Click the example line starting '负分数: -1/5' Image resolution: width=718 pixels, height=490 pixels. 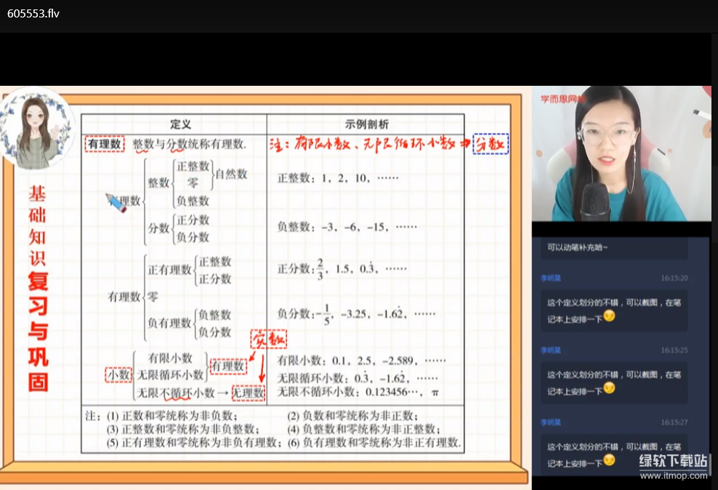(x=356, y=315)
